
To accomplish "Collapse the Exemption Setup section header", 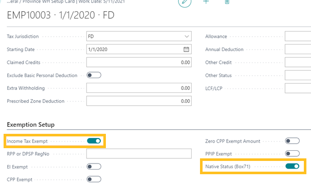I will click(31, 125).
